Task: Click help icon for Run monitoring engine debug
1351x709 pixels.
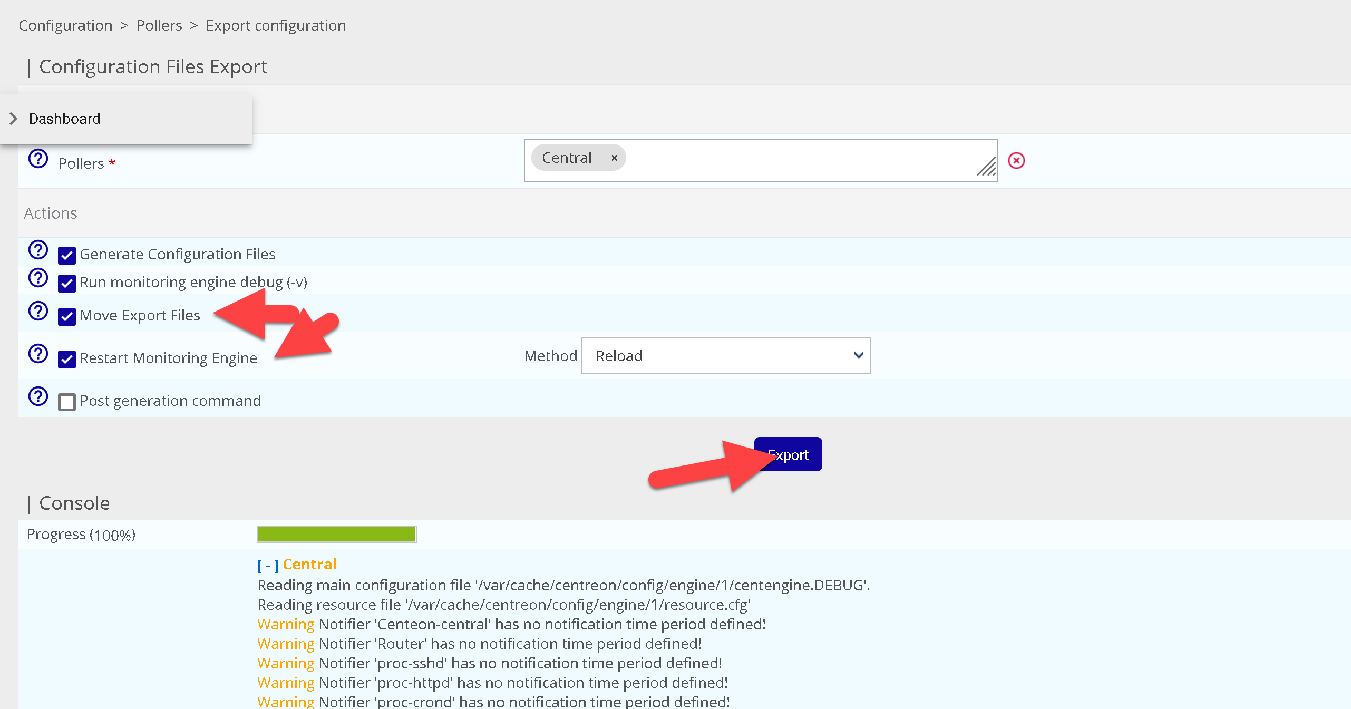Action: (38, 278)
